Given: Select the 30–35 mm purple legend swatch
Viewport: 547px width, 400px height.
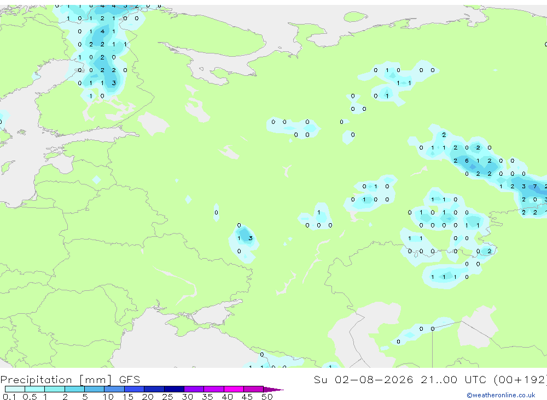Looking at the screenshot, I should 194,389.
